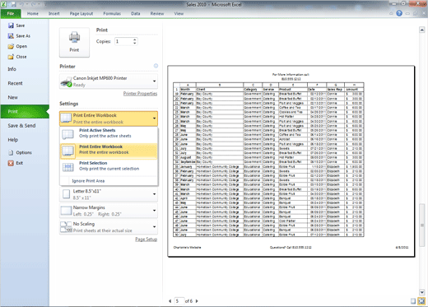428x307 pixels.
Task: Open the New section
Action: click(12, 97)
